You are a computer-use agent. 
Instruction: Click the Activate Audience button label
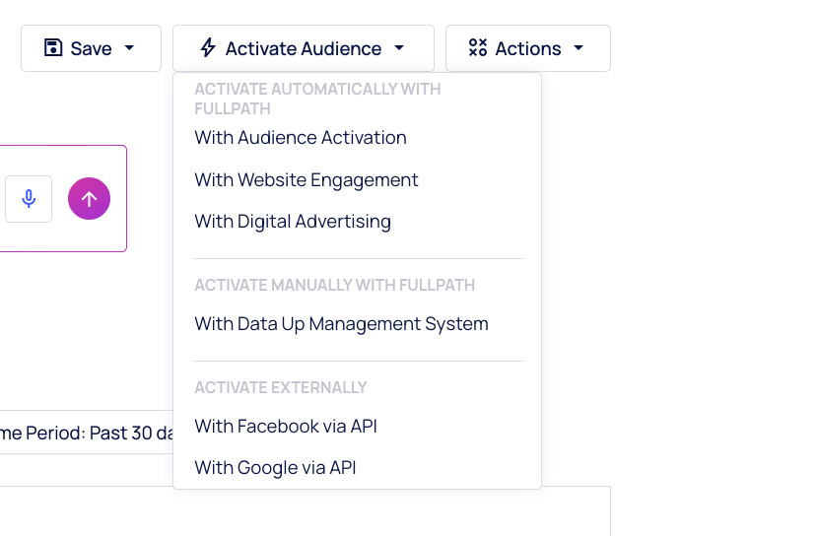(303, 48)
